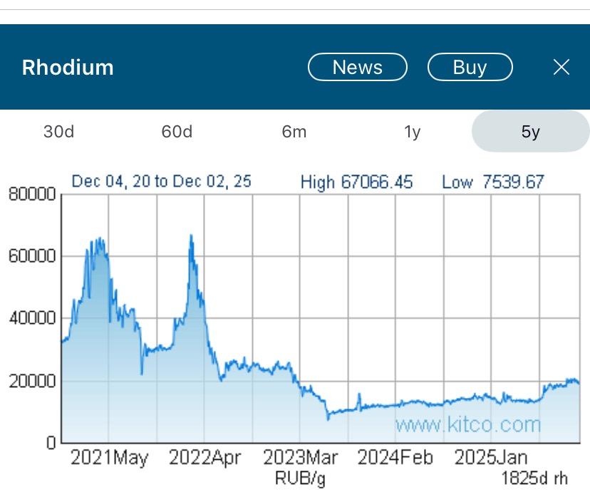The image size is (590, 494).
Task: Click the 2021May x-axis label
Action: coord(109,458)
